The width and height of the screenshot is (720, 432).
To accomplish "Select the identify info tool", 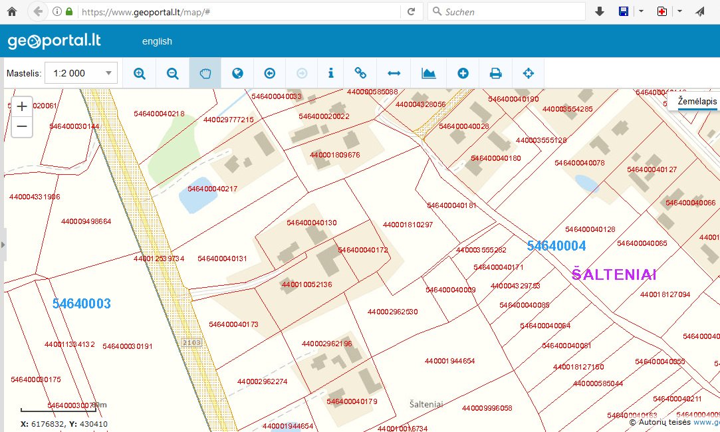I will coord(330,73).
